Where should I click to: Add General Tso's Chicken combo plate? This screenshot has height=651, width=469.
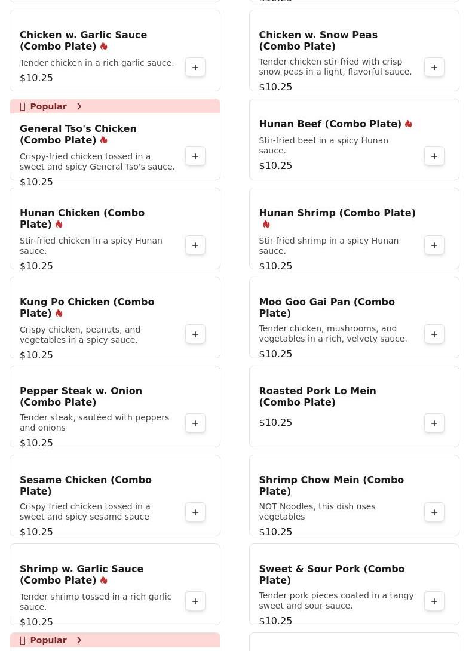(195, 156)
